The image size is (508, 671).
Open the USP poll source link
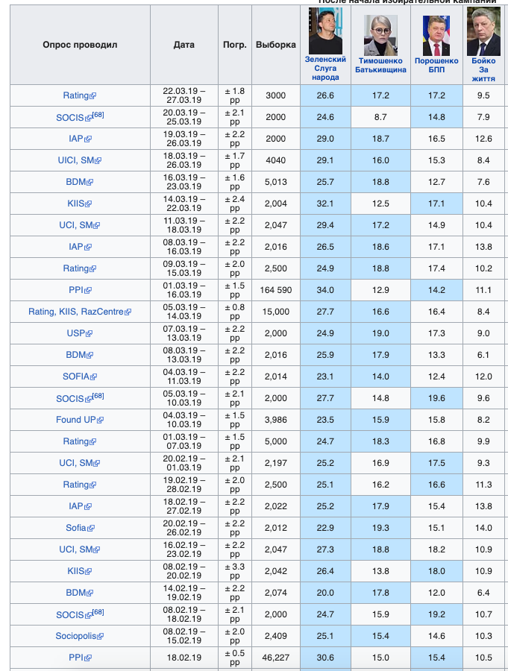76,333
